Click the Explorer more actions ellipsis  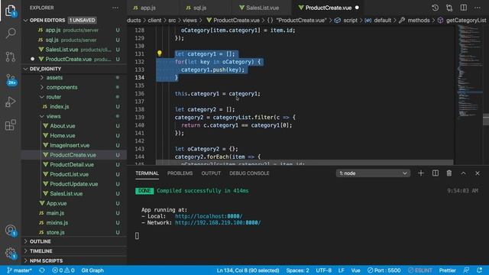click(x=115, y=8)
